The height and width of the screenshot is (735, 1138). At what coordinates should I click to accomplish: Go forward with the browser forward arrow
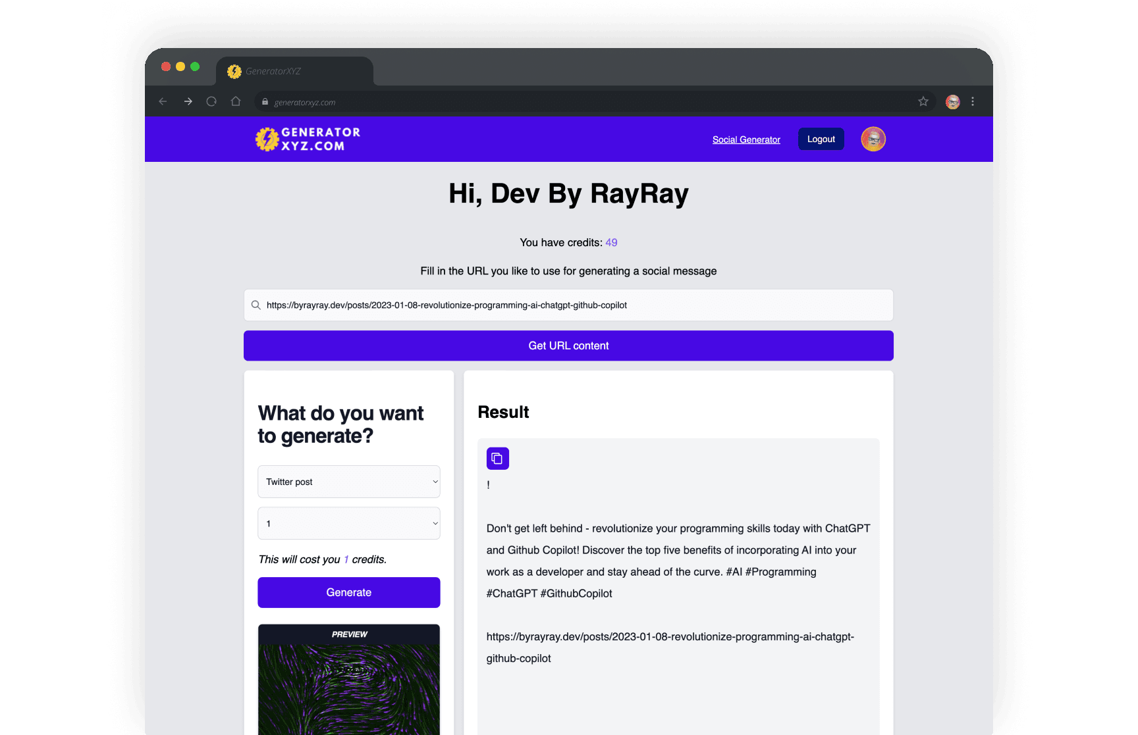188,101
